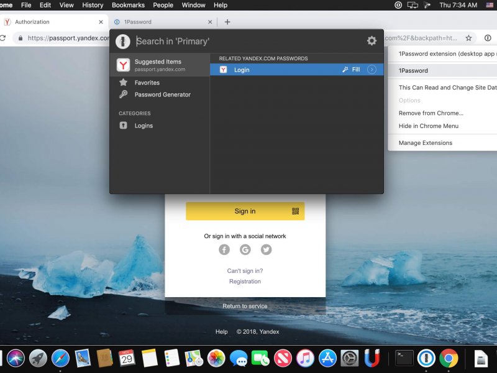The height and width of the screenshot is (373, 497).
Task: Close the Authorization tab
Action: (101, 22)
